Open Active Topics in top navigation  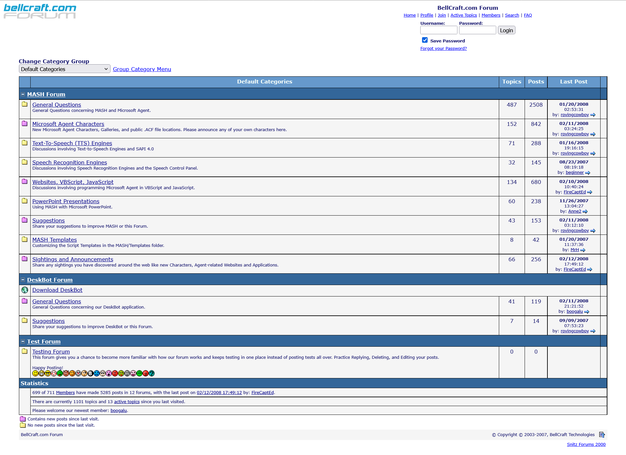click(463, 15)
